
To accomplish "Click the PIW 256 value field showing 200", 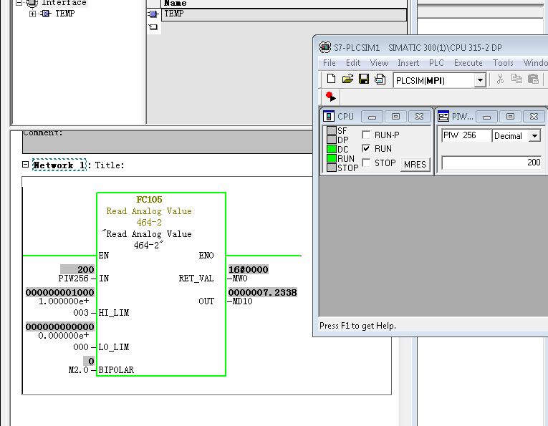I will (491, 163).
